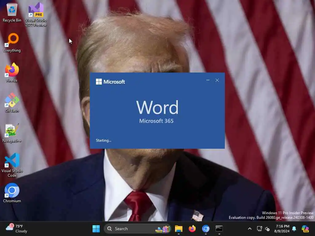This screenshot has width=315, height=236.
Task: Click the Microsoft logo on splash screen
Action: [x=110, y=82]
